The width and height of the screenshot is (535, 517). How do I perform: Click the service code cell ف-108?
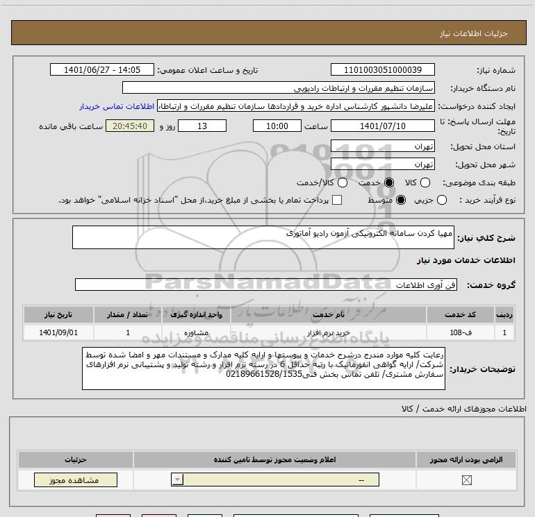tap(460, 332)
